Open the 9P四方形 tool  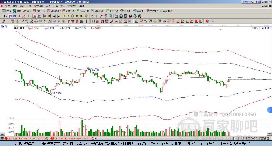(54, 11)
